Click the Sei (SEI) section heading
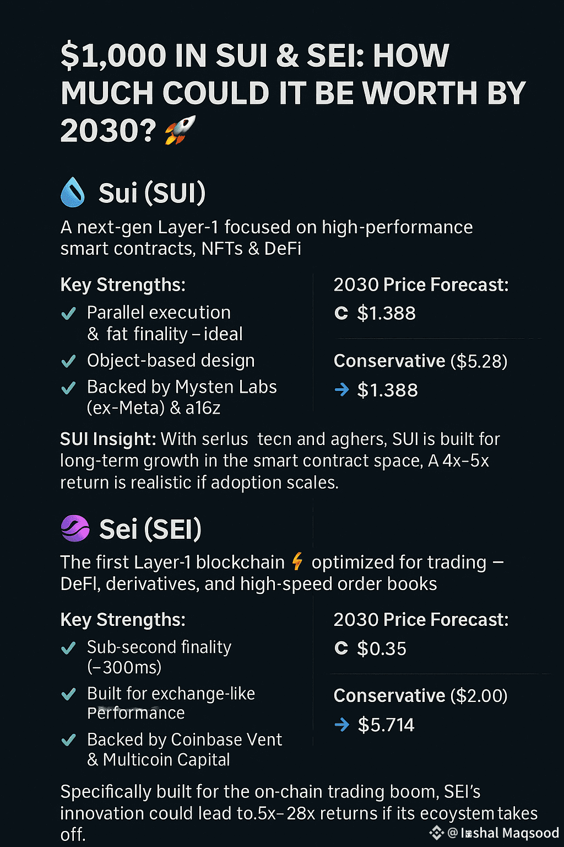The height and width of the screenshot is (847, 564). 150,529
